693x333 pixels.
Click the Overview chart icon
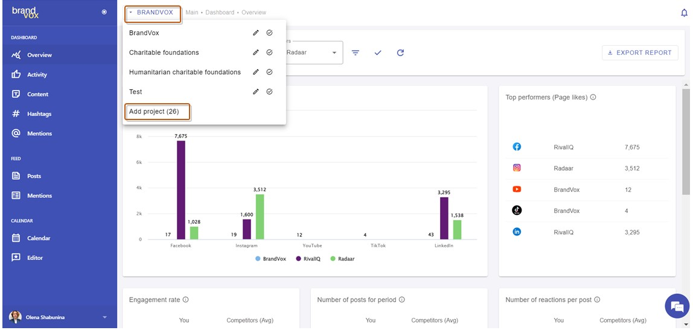pyautogui.click(x=16, y=55)
